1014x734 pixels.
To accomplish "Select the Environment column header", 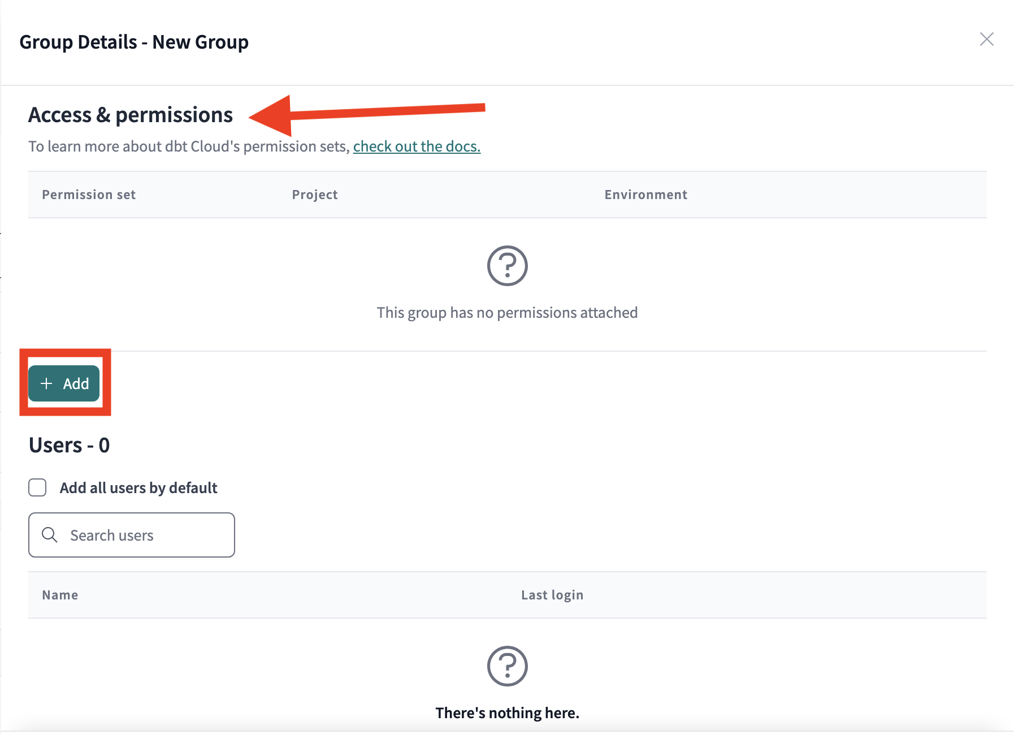I will coord(645,195).
